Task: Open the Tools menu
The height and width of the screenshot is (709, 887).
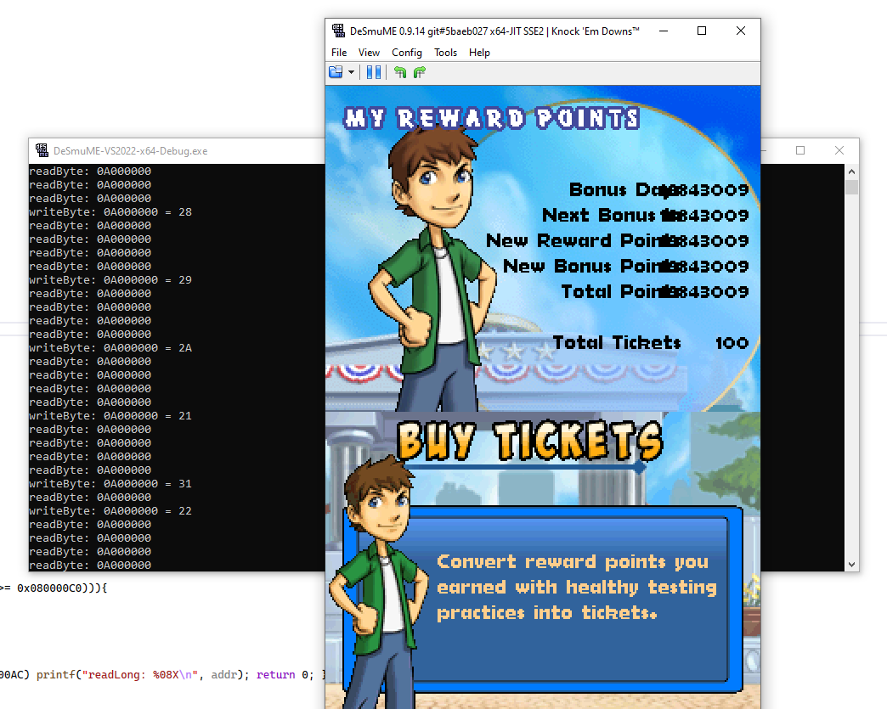Action: 445,53
